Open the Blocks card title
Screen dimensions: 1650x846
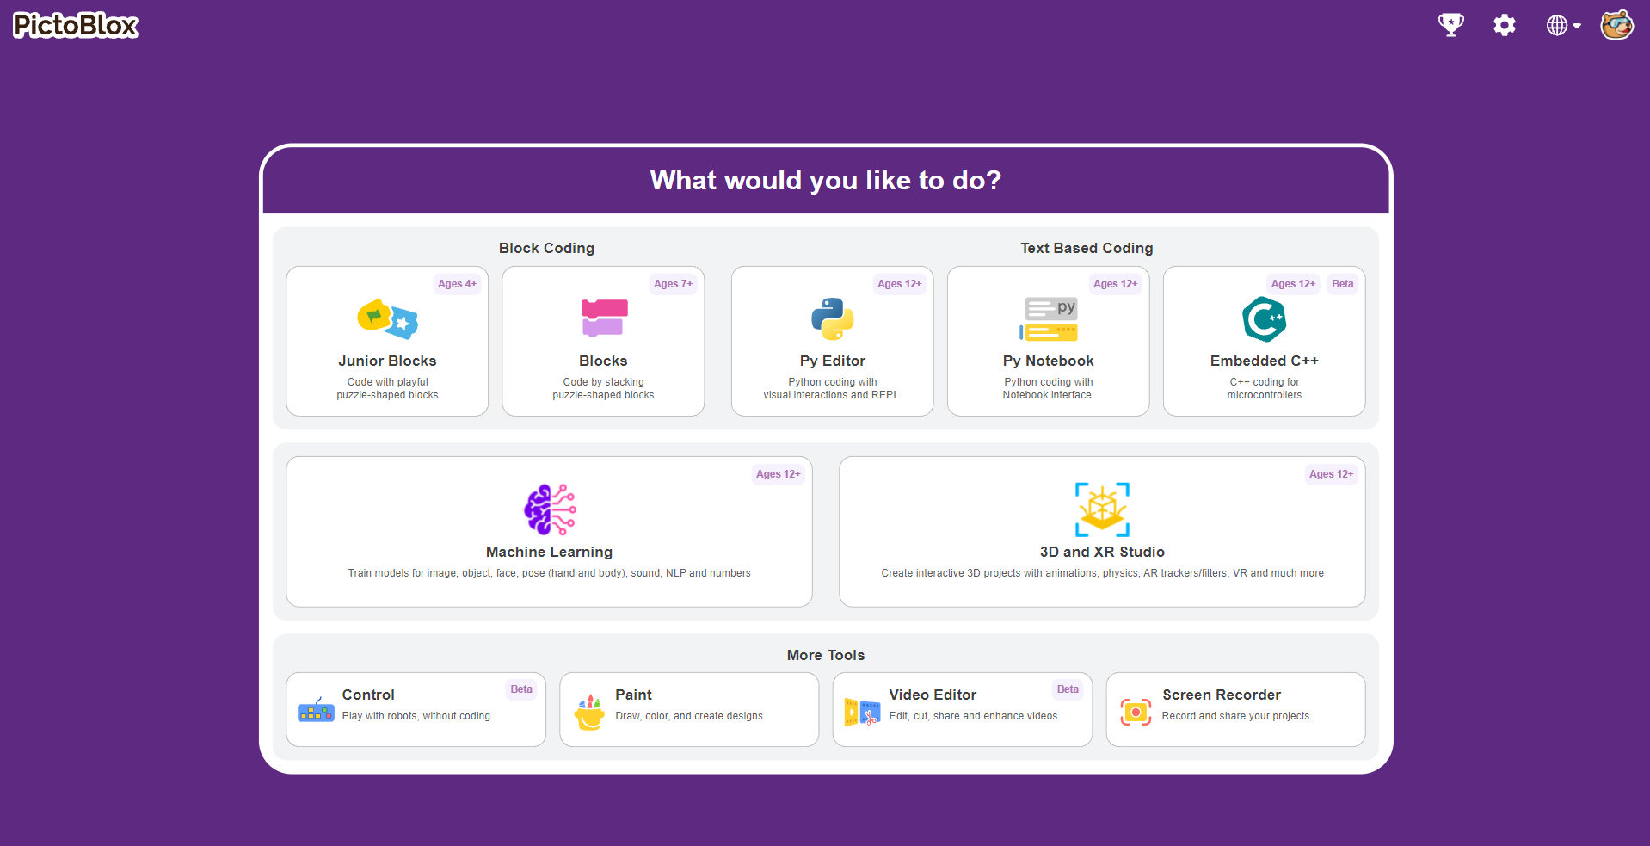[603, 361]
